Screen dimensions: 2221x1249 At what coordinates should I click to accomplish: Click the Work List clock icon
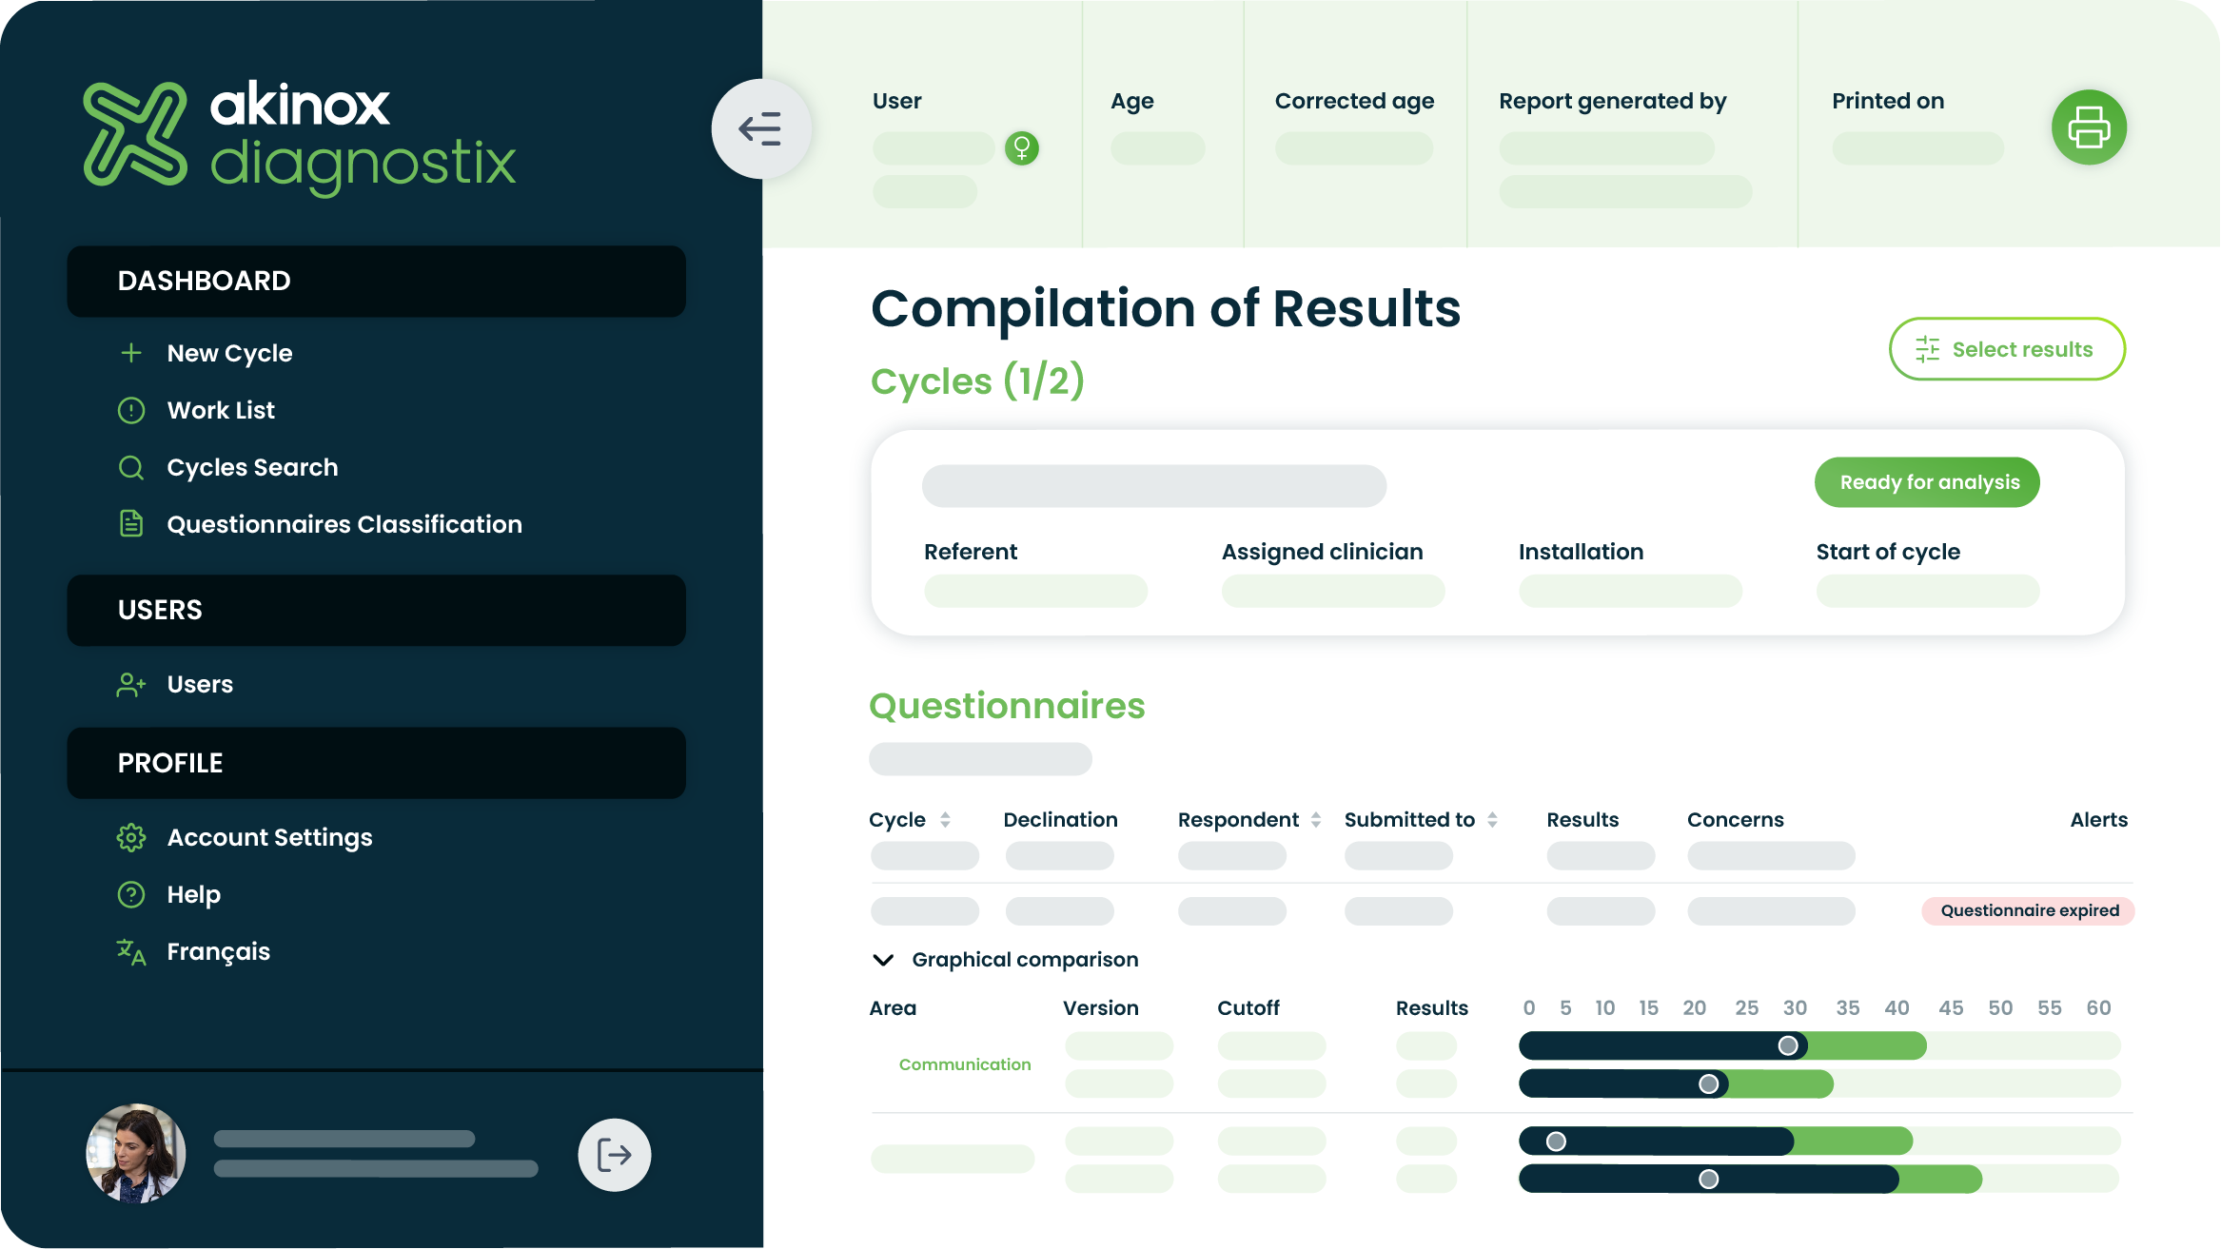[x=129, y=410]
